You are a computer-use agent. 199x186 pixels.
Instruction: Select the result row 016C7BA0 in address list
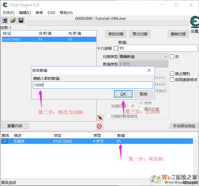[x=49, y=39]
